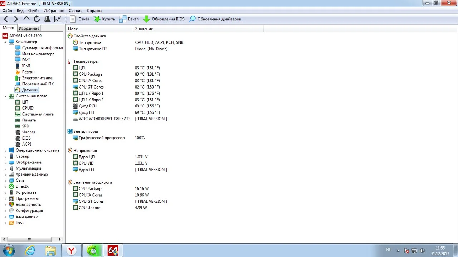Click the Значение column header
This screenshot has height=257, width=458.
(x=144, y=29)
